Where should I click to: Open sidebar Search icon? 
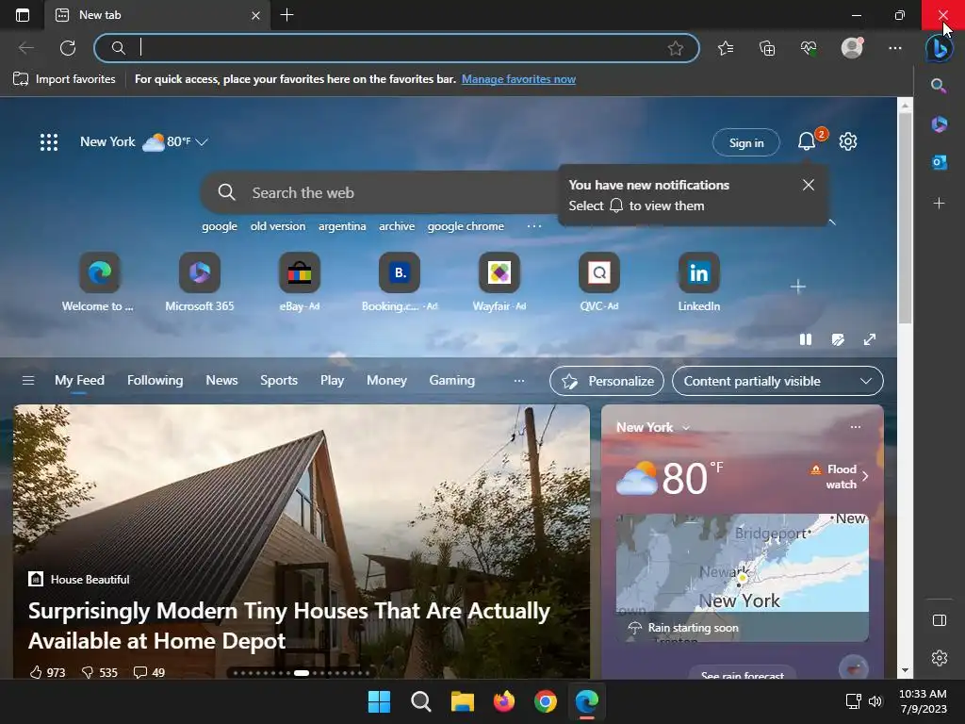(939, 86)
